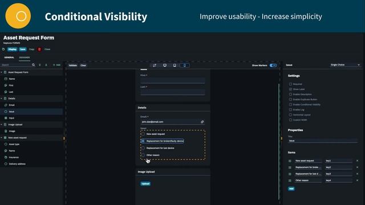The height and width of the screenshot is (205, 365).
Task: Click the icon of the Email tree item
Action: click(6, 105)
